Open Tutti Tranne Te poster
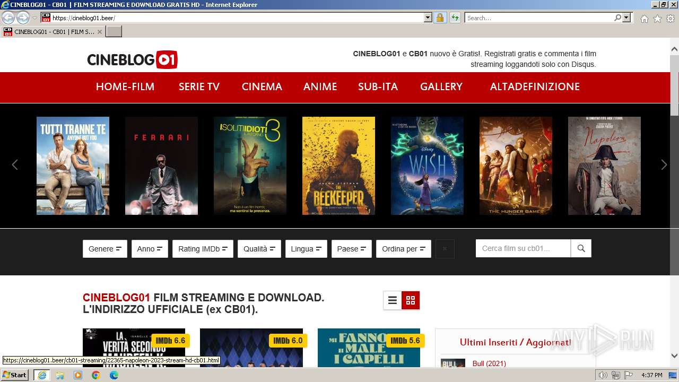This screenshot has width=679, height=382. 73,166
